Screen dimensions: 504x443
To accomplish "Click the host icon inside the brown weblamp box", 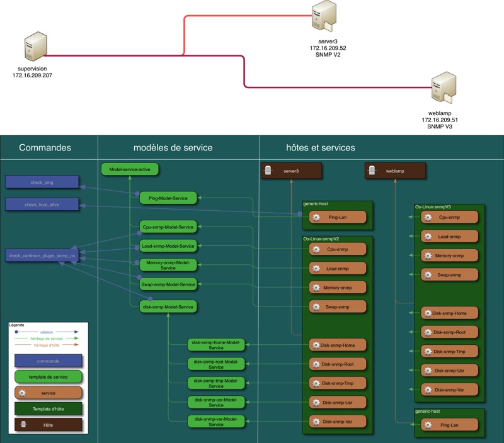I will tap(373, 171).
